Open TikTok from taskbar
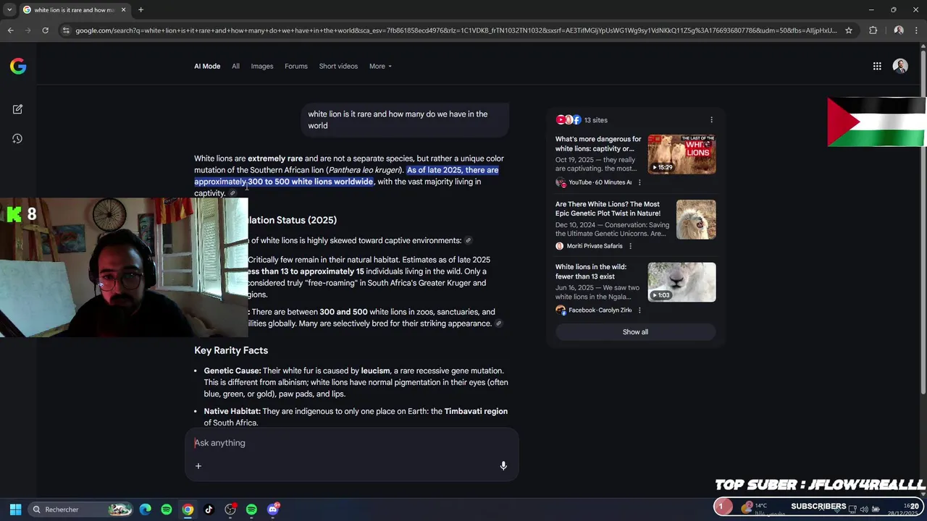The image size is (927, 521). [x=209, y=509]
